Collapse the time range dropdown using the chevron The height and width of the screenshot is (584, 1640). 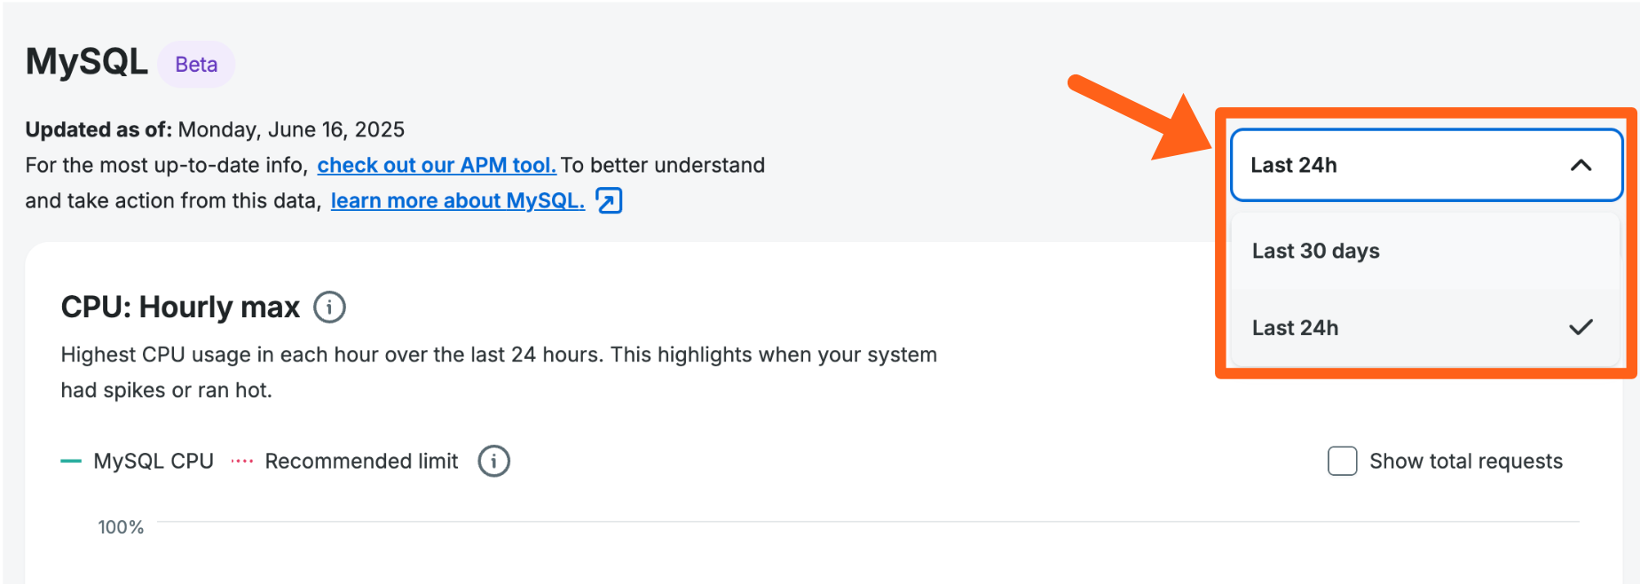1581,166
